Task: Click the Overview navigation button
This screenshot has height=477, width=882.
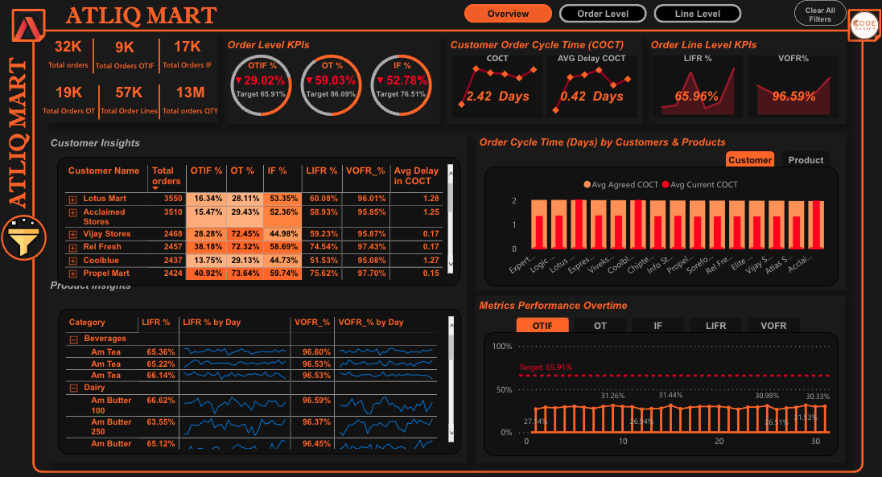Action: (508, 13)
